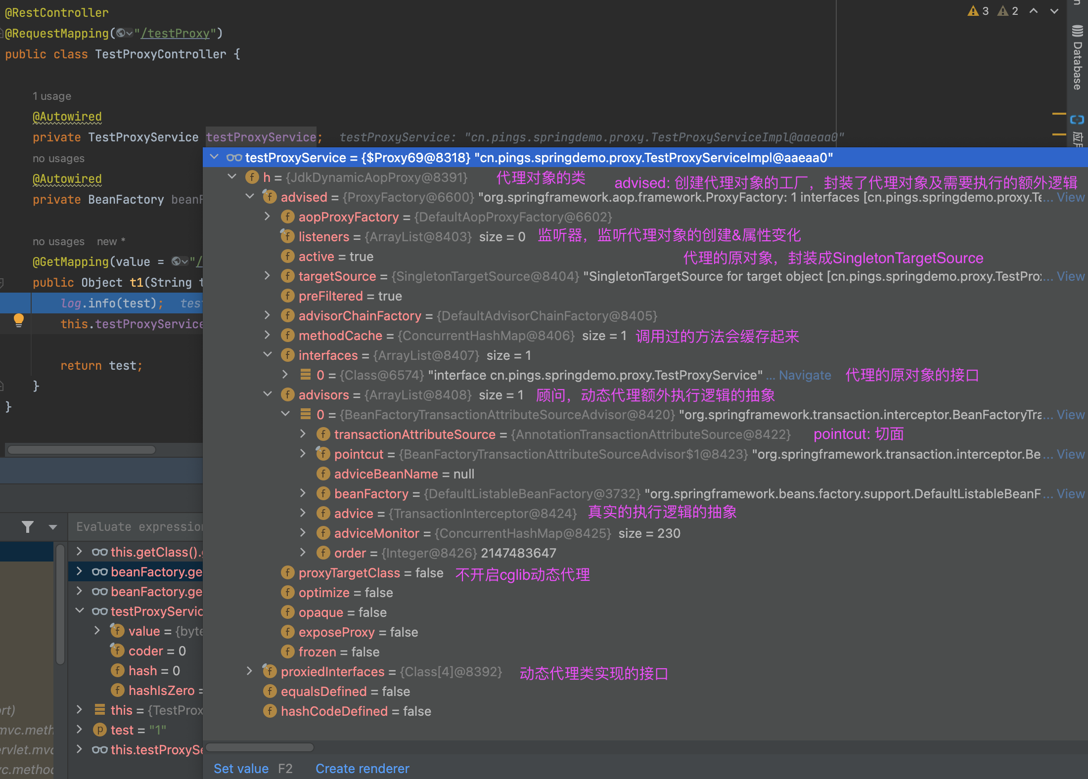This screenshot has width=1088, height=779.
Task: Collapse the advised ProxyFactory node
Action: tap(250, 197)
